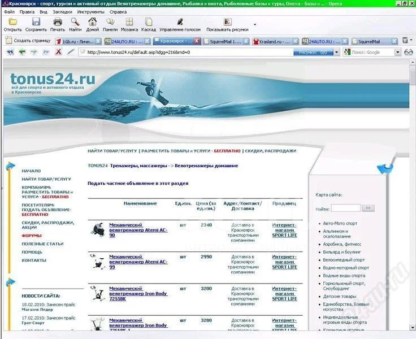Open the Справка menu
Viewport: 416px width, 339px height.
tap(118, 12)
